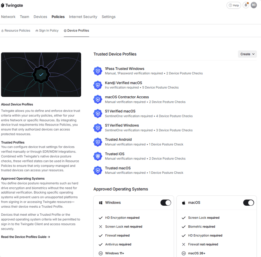Click the checkmark beside Windows Firewall required
261x257 pixels.
coord(101,236)
